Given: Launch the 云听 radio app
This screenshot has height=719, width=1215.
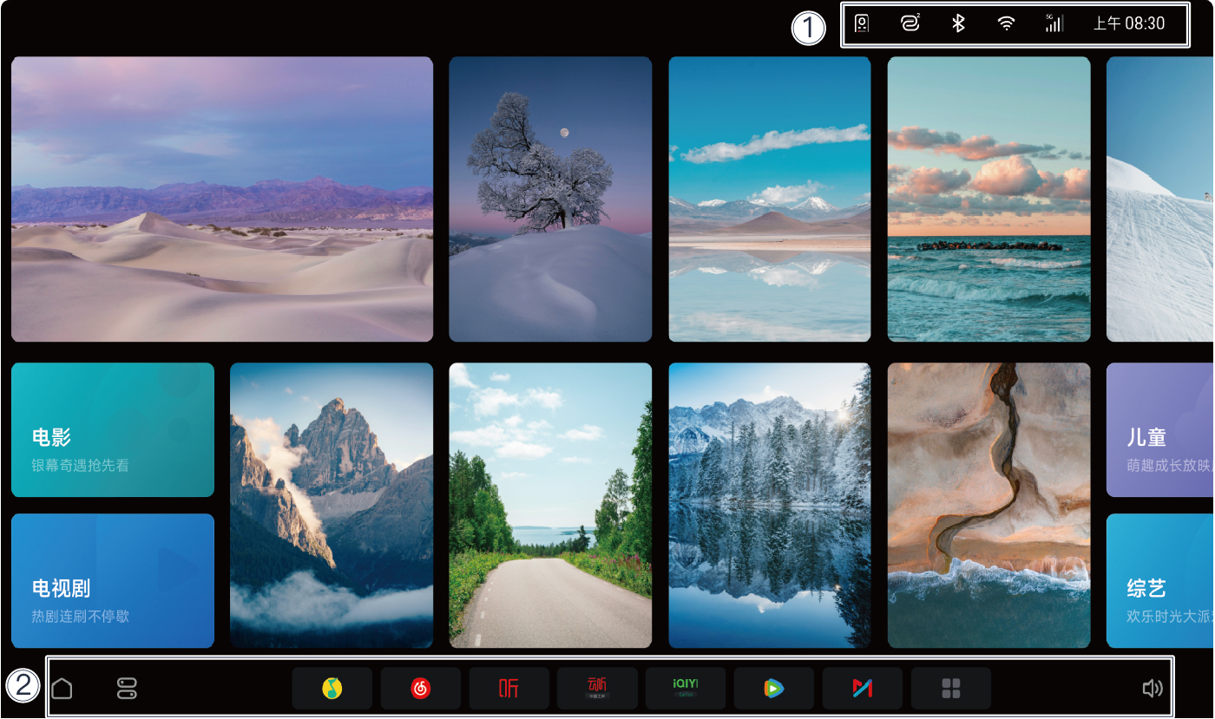Looking at the screenshot, I should [598, 689].
